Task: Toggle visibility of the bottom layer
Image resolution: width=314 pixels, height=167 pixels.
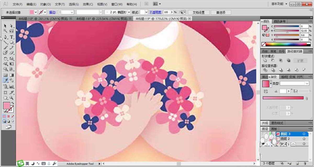Action: pyautogui.click(x=264, y=144)
